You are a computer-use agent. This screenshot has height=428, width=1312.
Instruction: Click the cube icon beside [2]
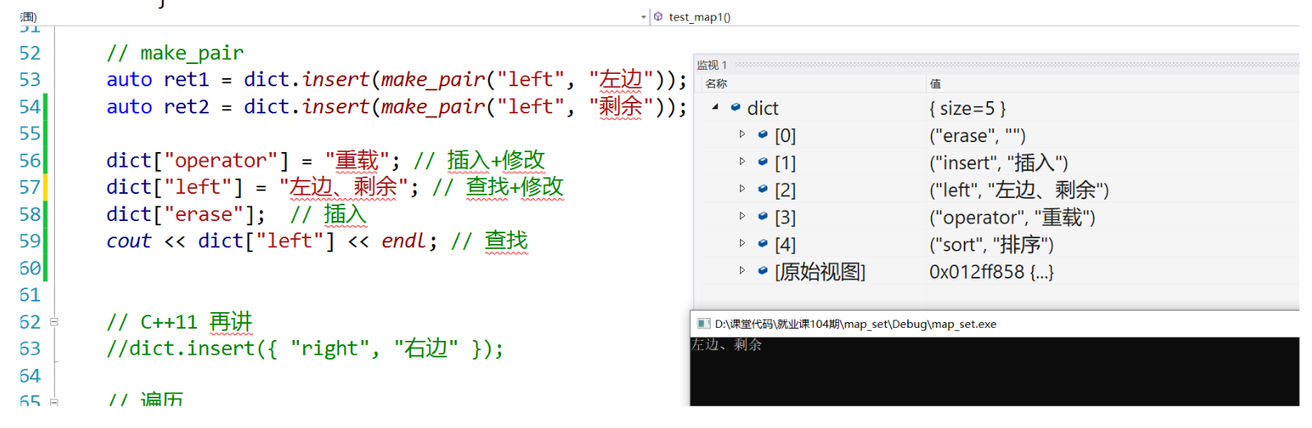pos(762,189)
